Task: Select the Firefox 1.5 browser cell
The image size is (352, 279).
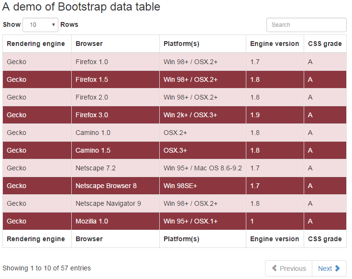Action: tap(115, 79)
